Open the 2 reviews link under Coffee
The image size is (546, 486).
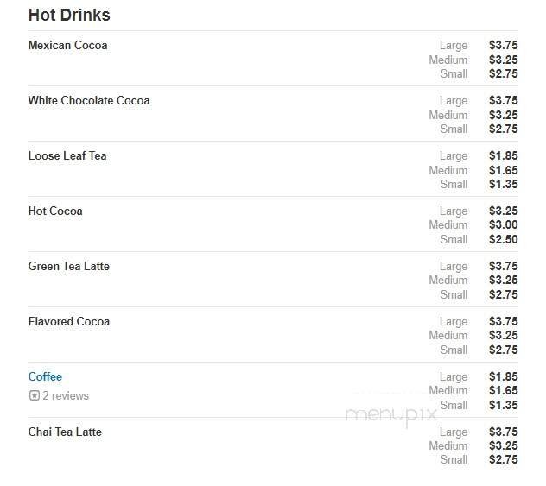pyautogui.click(x=66, y=396)
